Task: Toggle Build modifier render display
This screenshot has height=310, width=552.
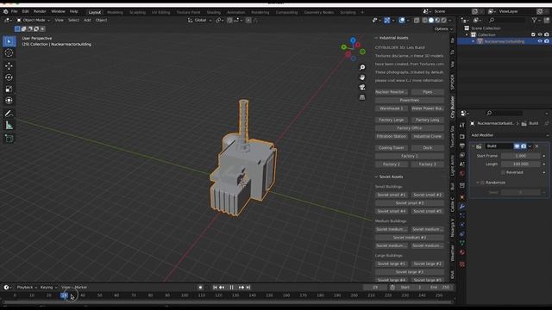Action: 524,146
